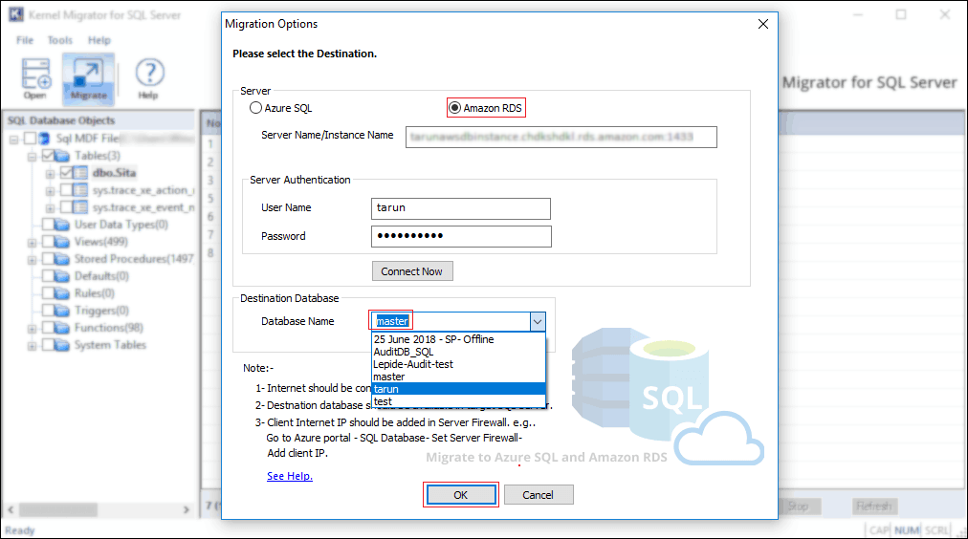Click the System Tables folder icon

point(62,345)
